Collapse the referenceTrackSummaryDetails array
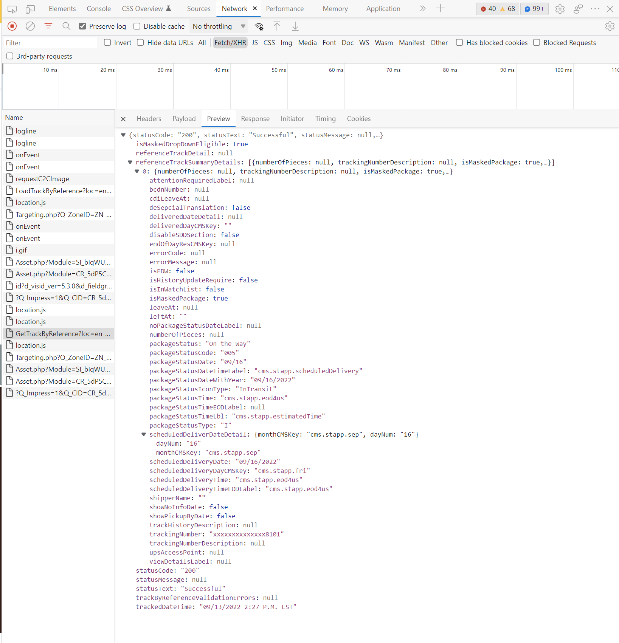This screenshot has width=619, height=643. 130,162
